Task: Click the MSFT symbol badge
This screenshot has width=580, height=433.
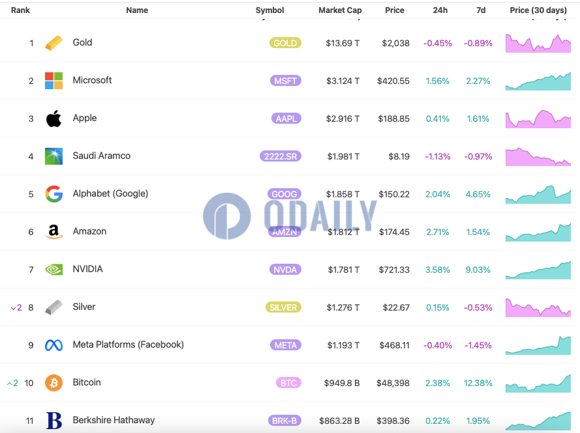Action: (286, 81)
